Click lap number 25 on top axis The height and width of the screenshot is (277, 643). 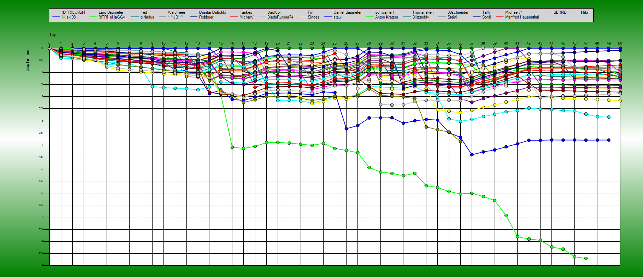click(x=335, y=44)
